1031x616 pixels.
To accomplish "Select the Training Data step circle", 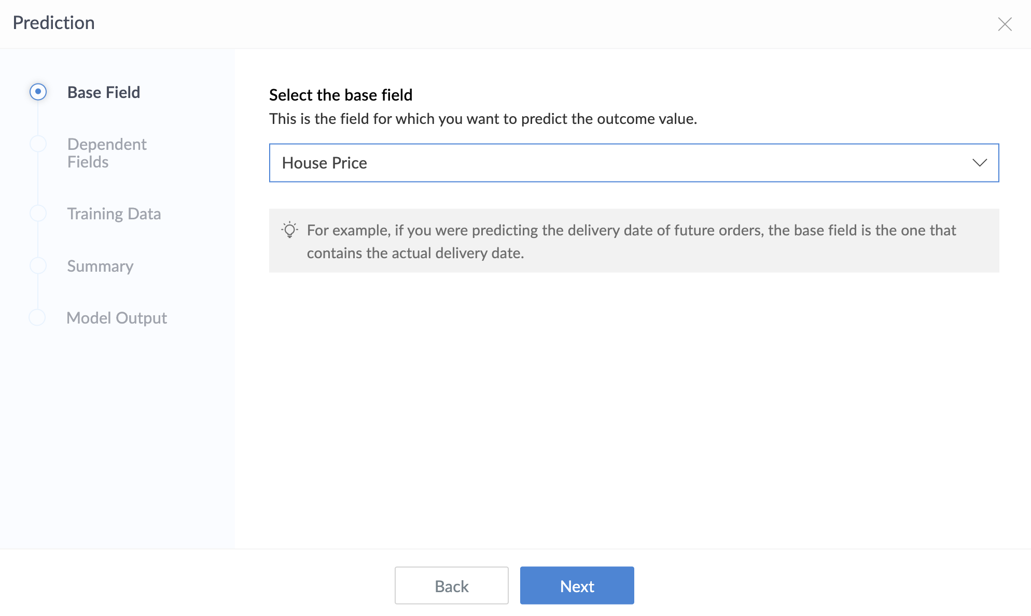I will point(38,213).
